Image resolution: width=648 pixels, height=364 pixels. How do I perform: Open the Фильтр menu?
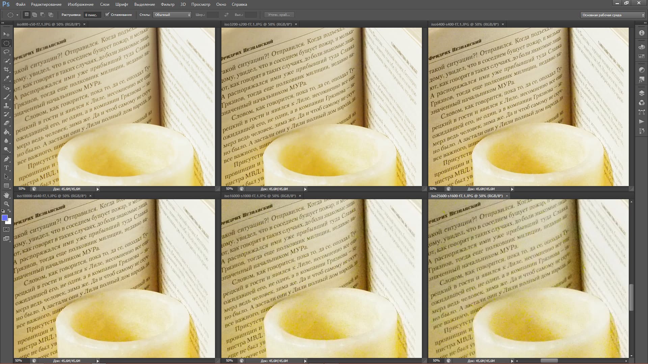[x=167, y=4]
